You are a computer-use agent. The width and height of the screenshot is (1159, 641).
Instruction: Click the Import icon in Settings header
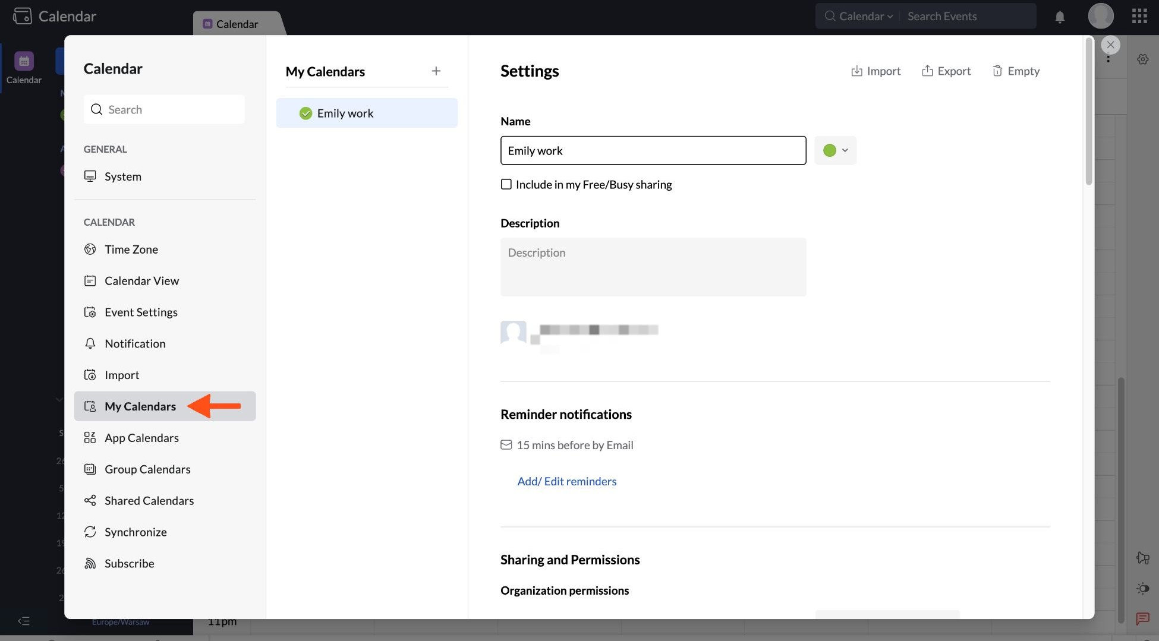(x=856, y=71)
